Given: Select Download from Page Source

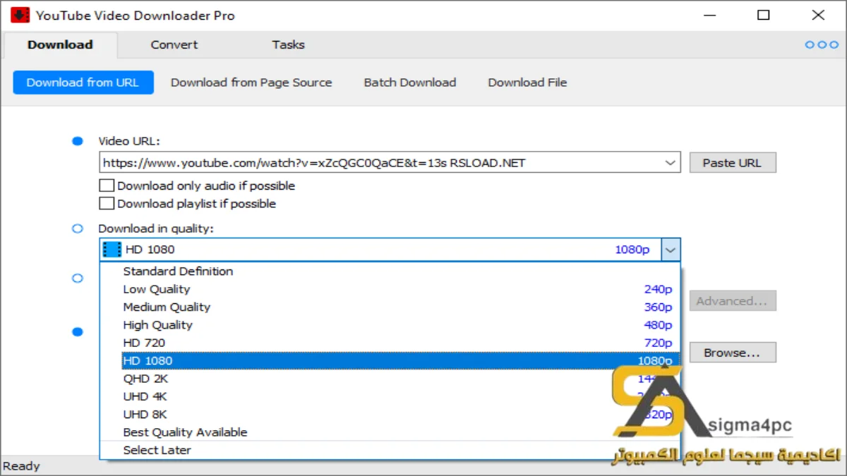Looking at the screenshot, I should point(251,83).
